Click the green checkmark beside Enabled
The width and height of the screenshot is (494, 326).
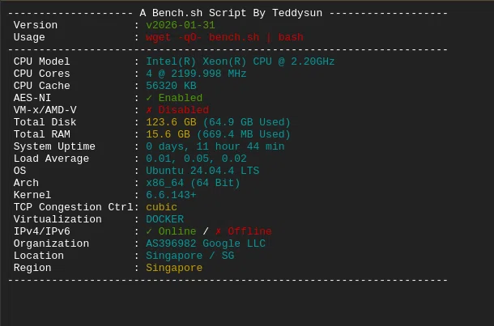[x=149, y=98]
